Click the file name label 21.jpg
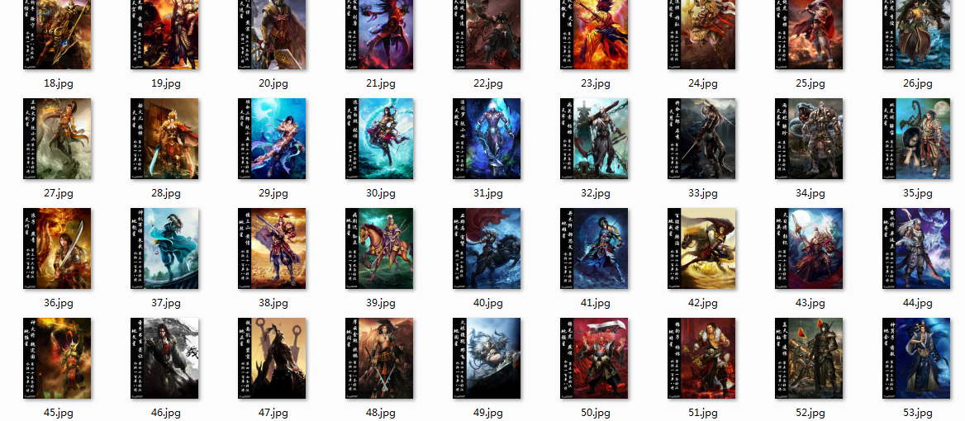The image size is (965, 421). pyautogui.click(x=380, y=83)
